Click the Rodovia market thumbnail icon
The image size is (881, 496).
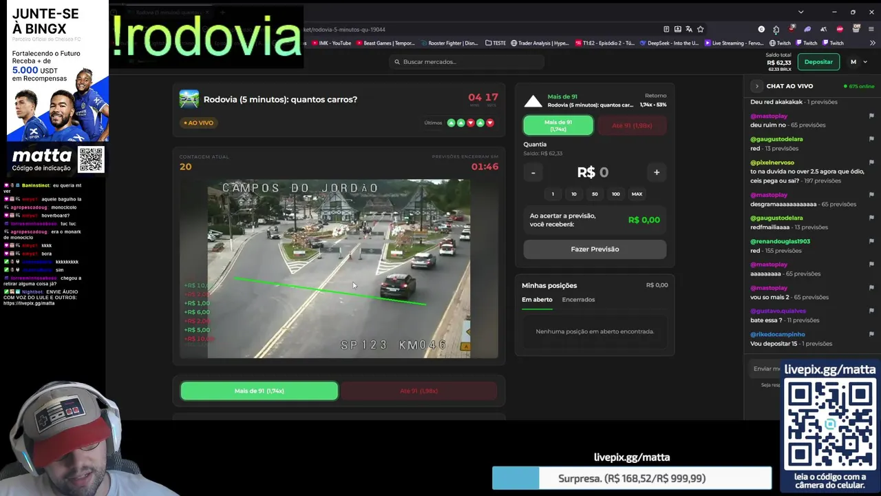(189, 99)
